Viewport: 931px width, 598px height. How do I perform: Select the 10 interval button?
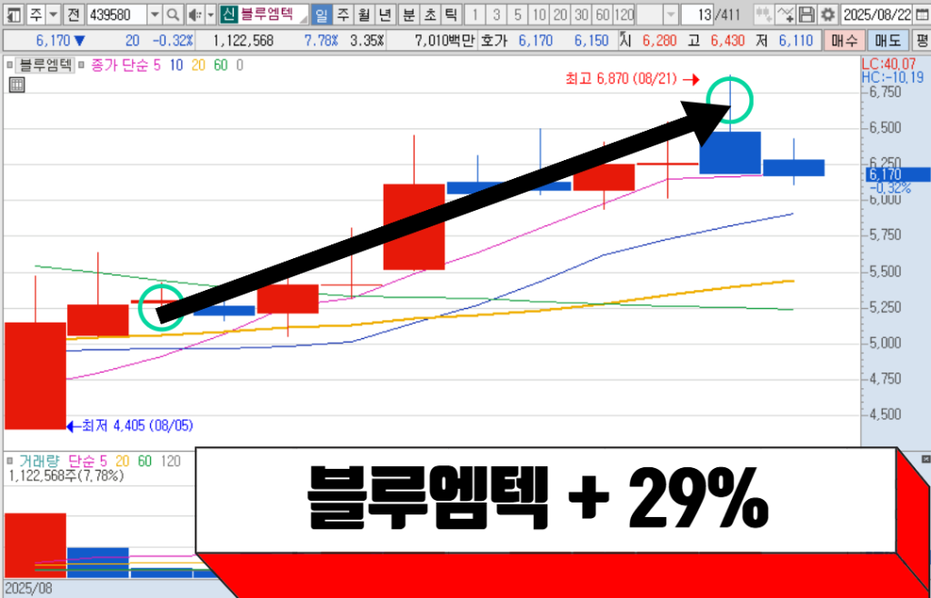[539, 14]
